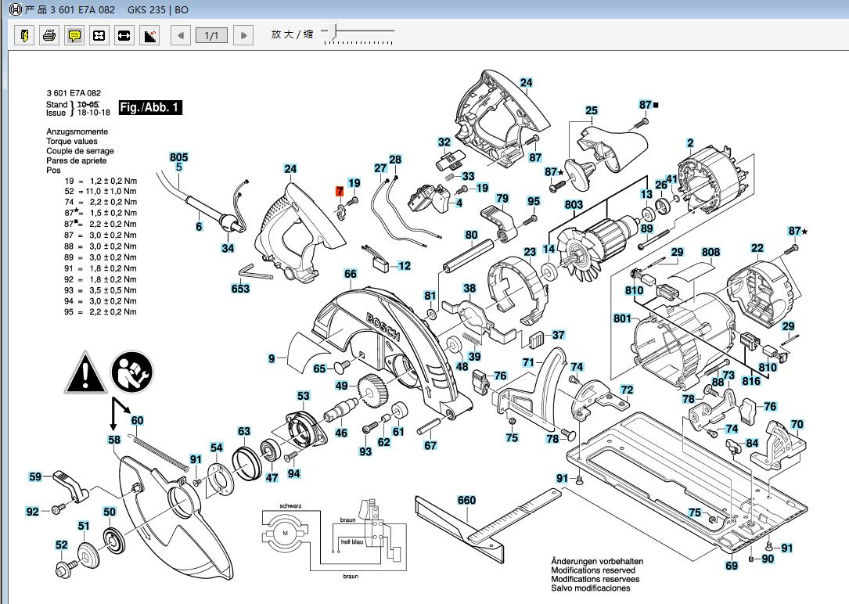Select part number 46 spindle

(x=341, y=433)
